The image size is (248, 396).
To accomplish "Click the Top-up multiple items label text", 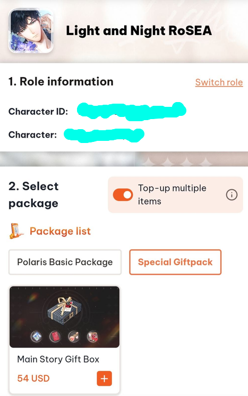I will [x=172, y=195].
